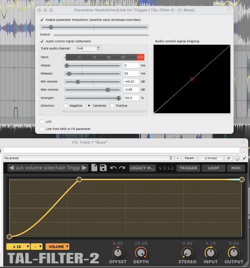Image resolution: width=250 pixels, height=268 pixels.
Task: Click the LEGACY M... button
Action: coord(142,168)
